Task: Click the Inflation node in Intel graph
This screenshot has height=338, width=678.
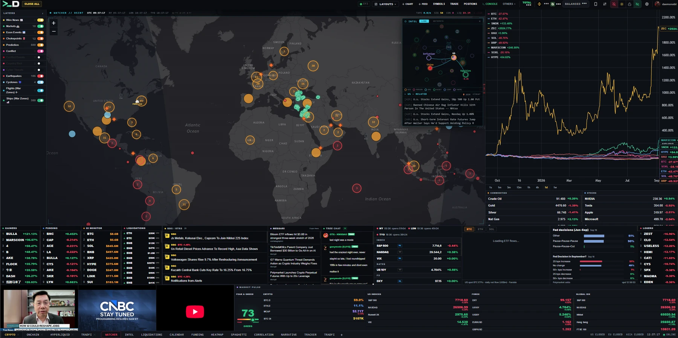Action: (x=429, y=58)
